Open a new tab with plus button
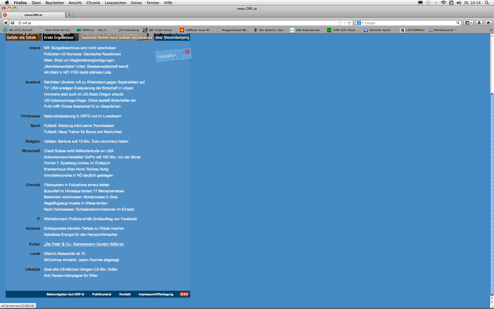The height and width of the screenshot is (309, 494). coord(69,15)
